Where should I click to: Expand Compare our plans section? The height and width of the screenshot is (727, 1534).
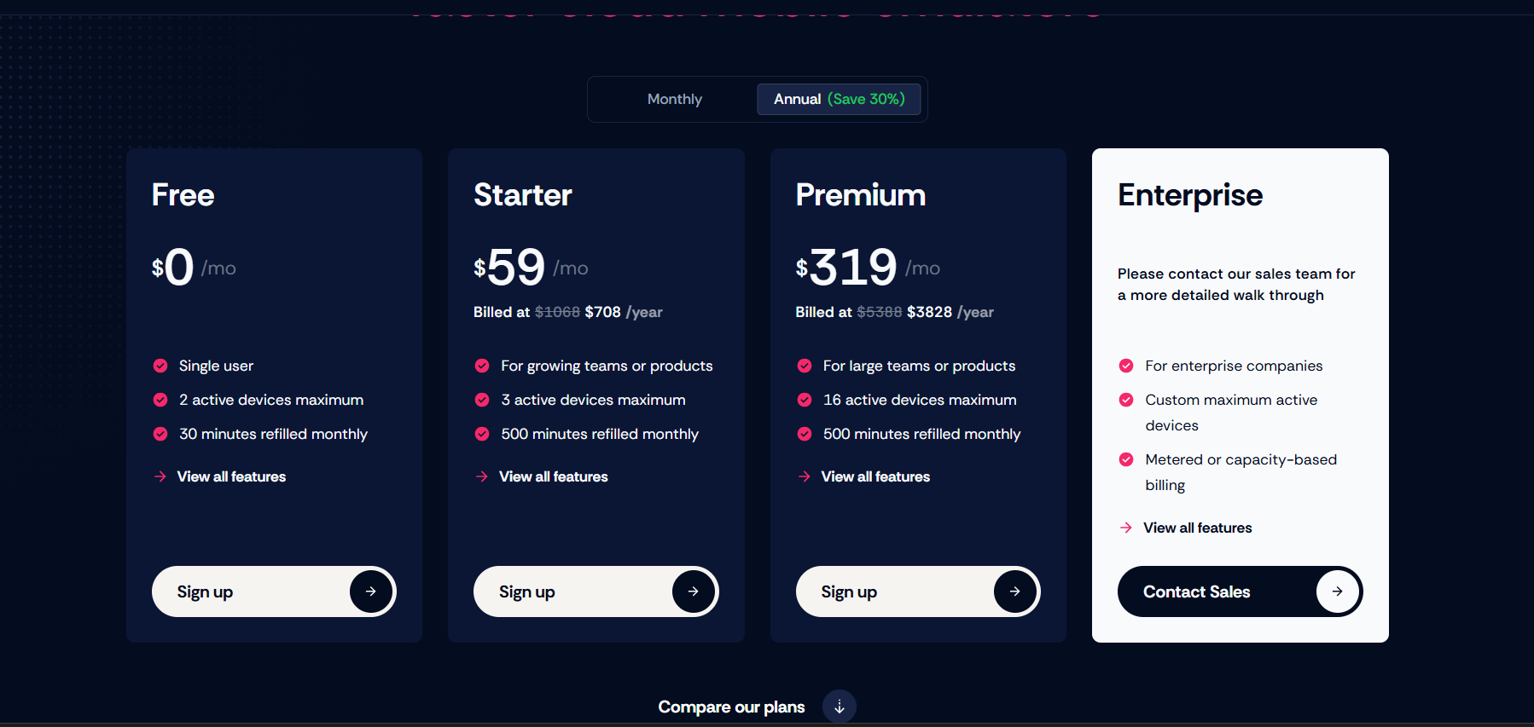(731, 707)
